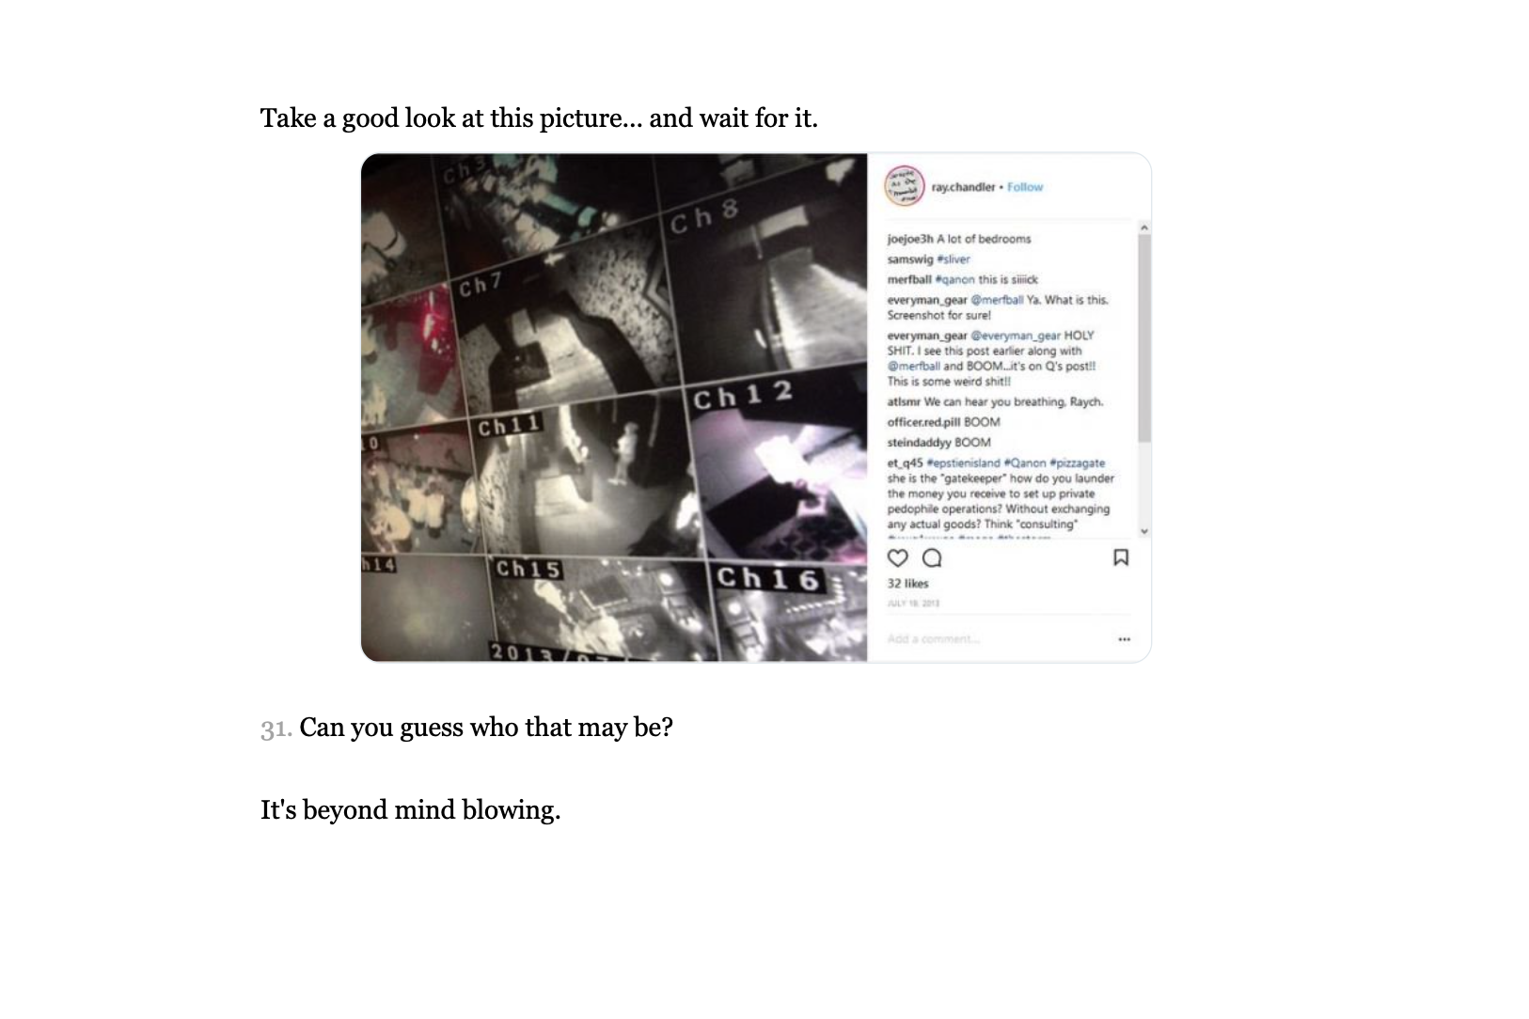Follow the ray.chandler account
Image resolution: width=1529 pixels, height=1019 pixels.
pyautogui.click(x=1025, y=187)
